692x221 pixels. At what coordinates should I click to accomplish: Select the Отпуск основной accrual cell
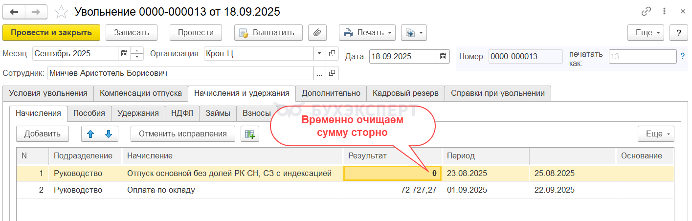point(232,173)
